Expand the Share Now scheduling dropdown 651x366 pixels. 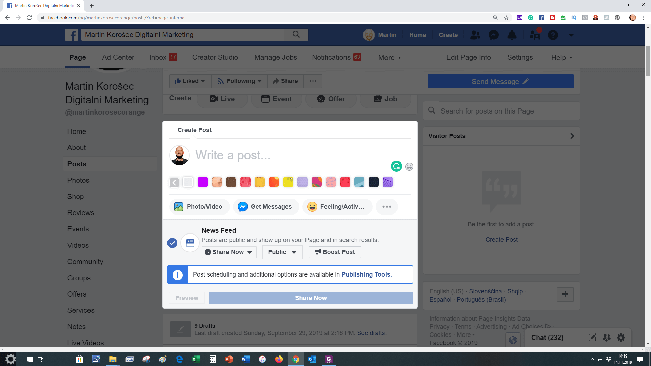(229, 252)
